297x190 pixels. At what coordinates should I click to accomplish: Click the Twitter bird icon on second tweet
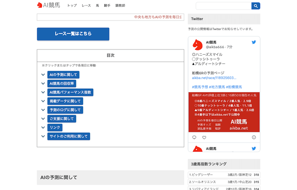[254, 148]
